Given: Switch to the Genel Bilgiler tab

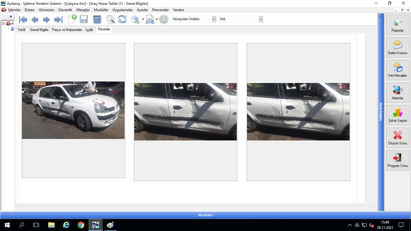Looking at the screenshot, I should click(39, 30).
